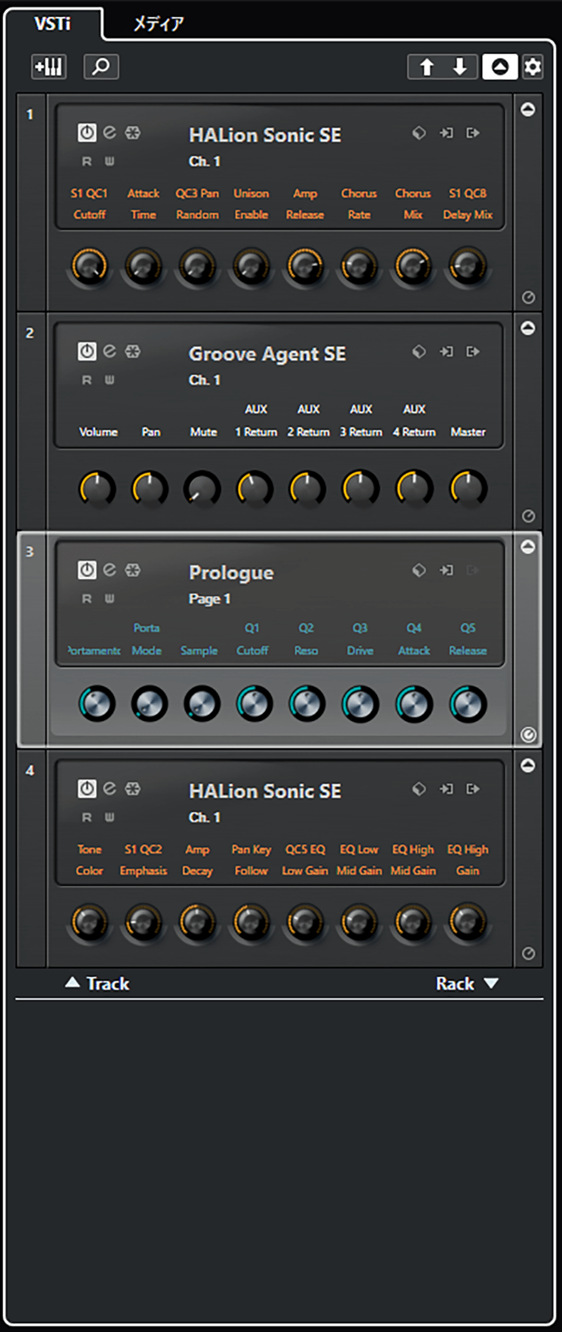Open quick controls options for Prologue slot

(x=528, y=735)
